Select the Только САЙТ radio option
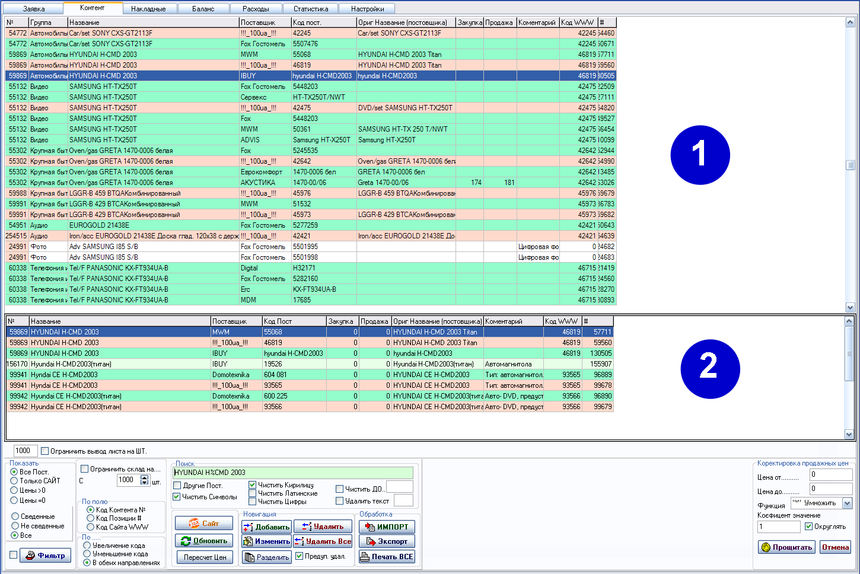This screenshot has width=860, height=574. tap(14, 481)
